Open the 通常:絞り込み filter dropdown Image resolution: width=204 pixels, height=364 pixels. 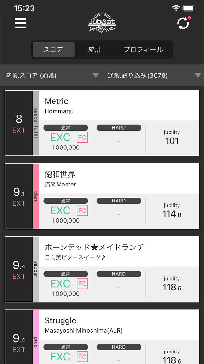click(150, 75)
